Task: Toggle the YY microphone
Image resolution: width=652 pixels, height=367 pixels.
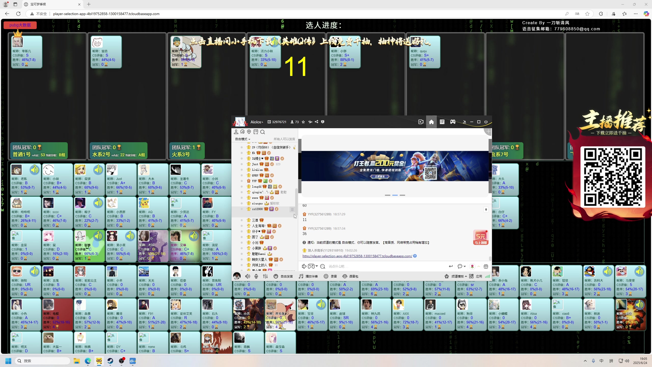Action: 256,276
